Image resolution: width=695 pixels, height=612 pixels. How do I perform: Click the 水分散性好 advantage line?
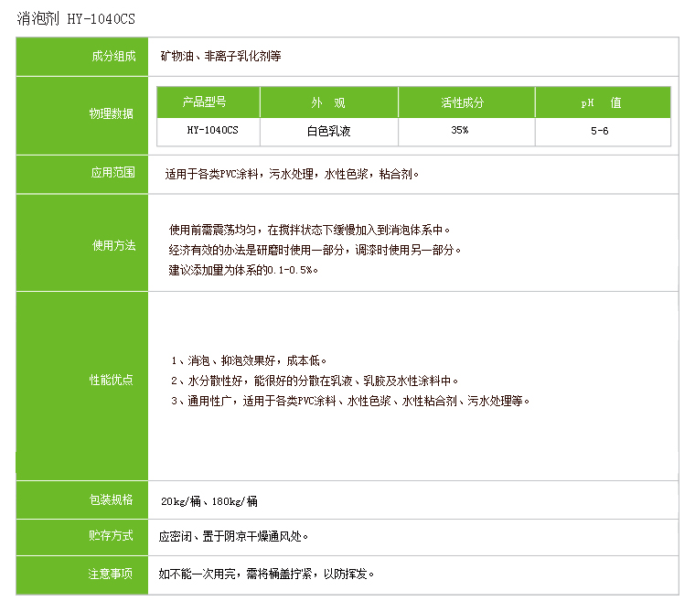pos(315,381)
